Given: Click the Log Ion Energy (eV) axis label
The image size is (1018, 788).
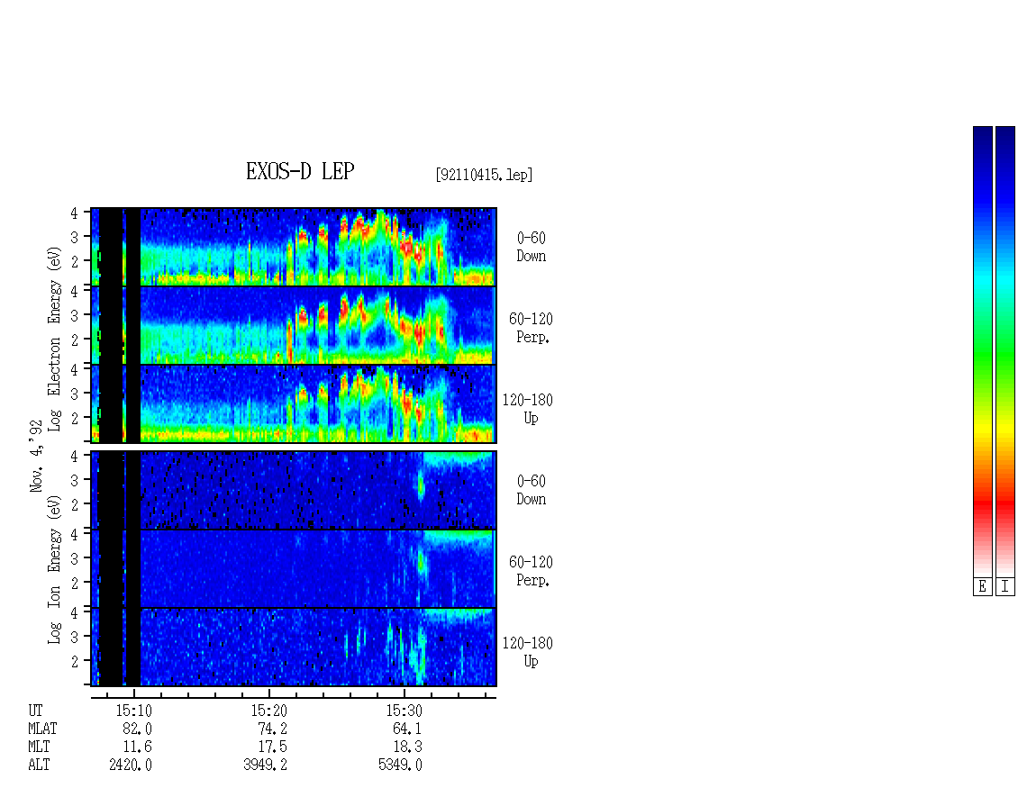Looking at the screenshot, I should pyautogui.click(x=54, y=569).
